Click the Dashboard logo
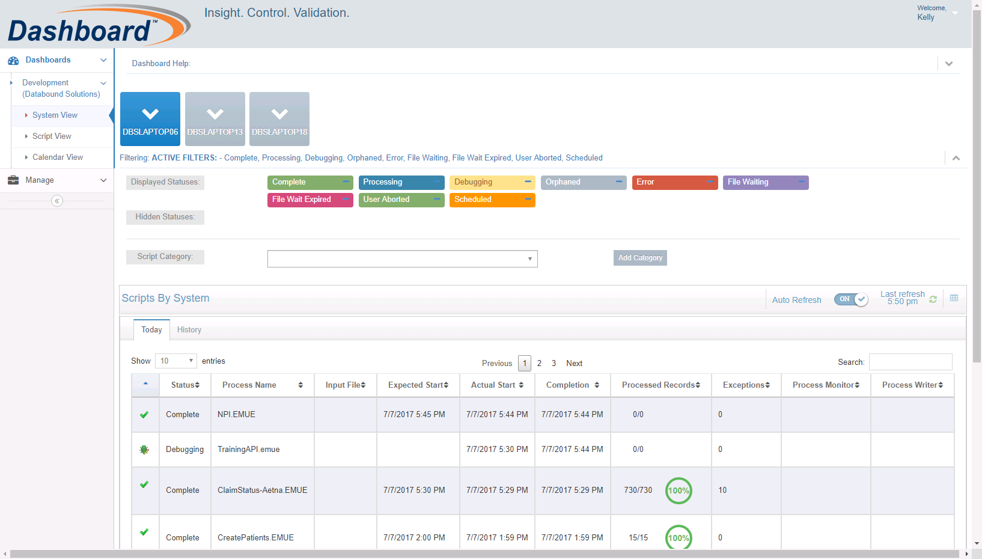982x559 pixels. 99,25
